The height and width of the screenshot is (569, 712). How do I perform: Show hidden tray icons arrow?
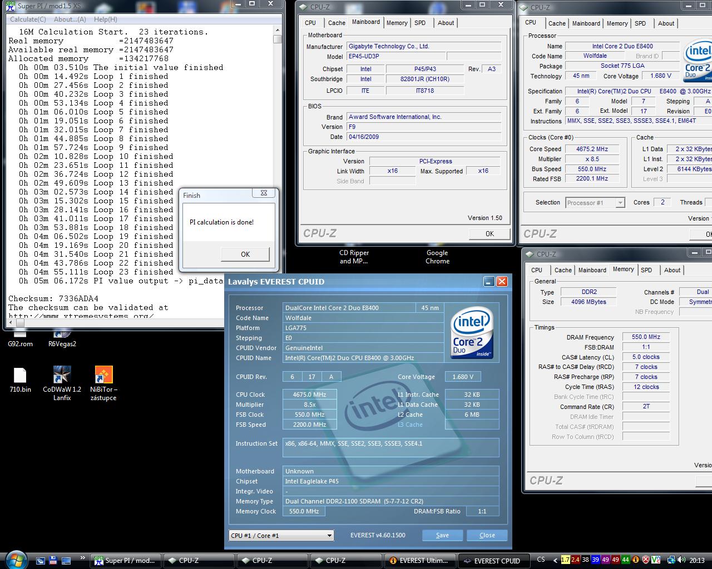(x=555, y=560)
